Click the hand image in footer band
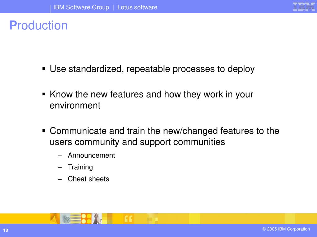 point(97,219)
